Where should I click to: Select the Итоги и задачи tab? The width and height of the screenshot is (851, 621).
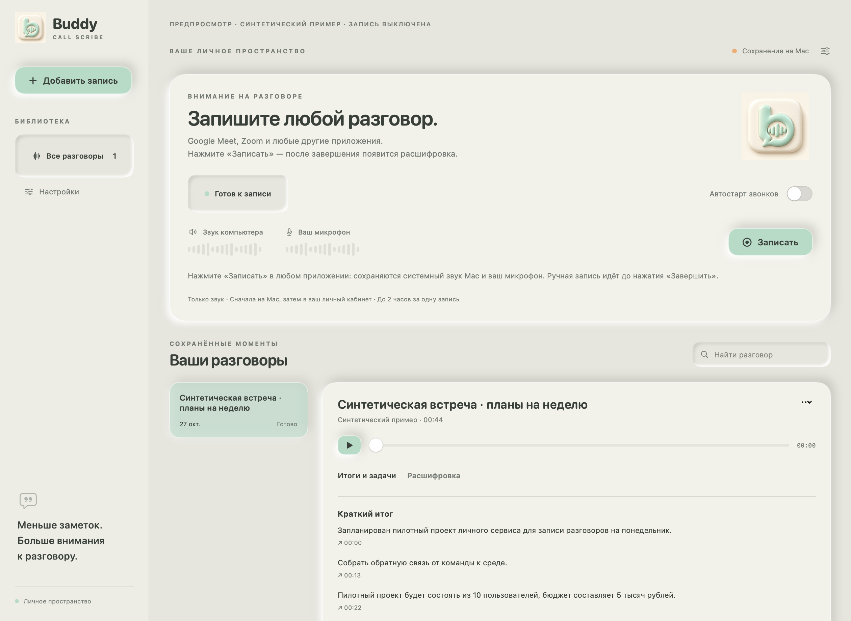click(x=367, y=476)
